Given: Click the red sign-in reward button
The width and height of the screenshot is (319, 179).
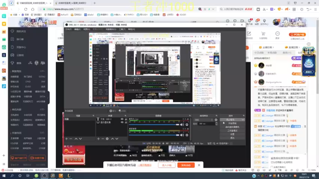Looking at the screenshot, I should [74, 160].
